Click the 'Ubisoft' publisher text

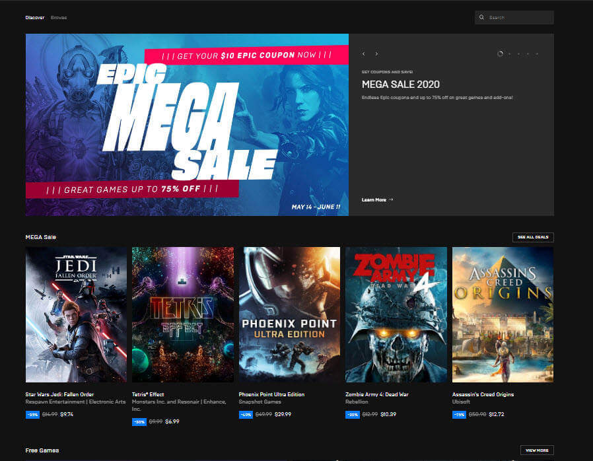pyautogui.click(x=461, y=402)
